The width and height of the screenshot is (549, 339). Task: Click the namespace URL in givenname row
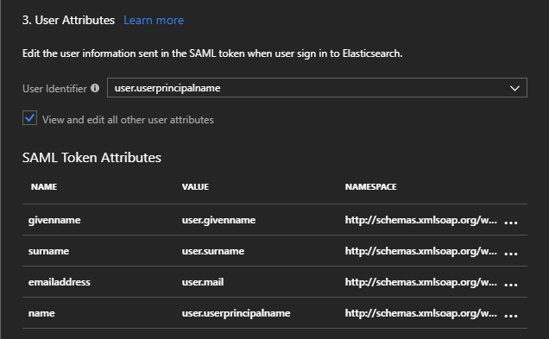pos(421,220)
